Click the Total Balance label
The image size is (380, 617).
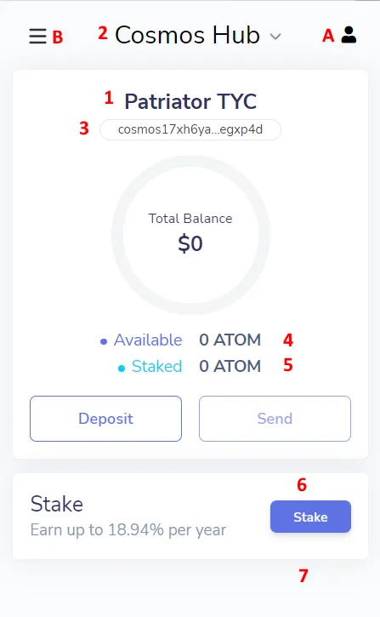190,219
